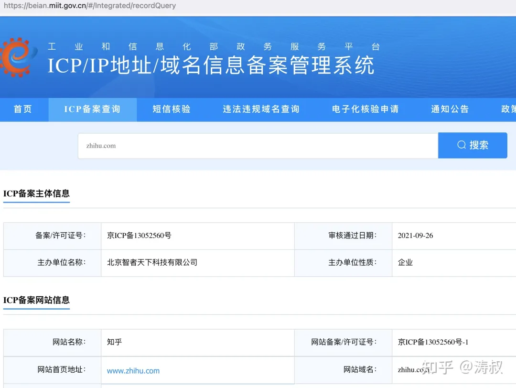Click the 网站首页地址 label cell
This screenshot has width=516, height=388.
pos(53,370)
